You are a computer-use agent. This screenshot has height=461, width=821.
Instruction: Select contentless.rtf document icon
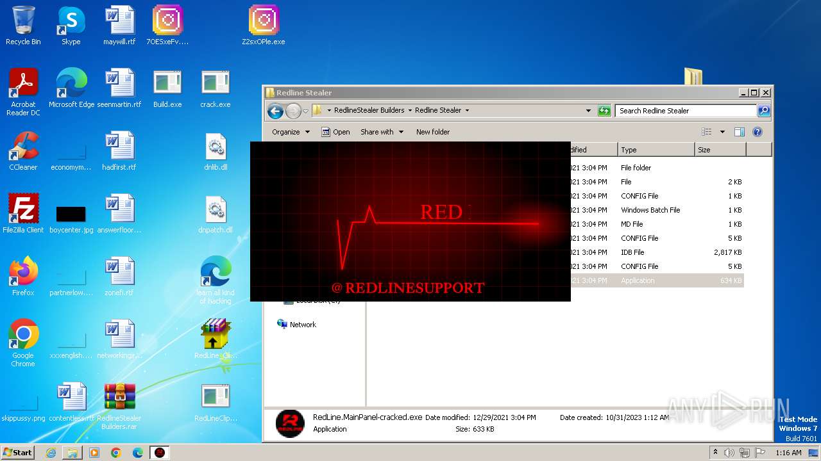[71, 402]
